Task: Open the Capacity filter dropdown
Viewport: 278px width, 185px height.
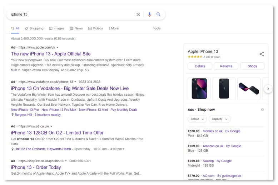Action: click(219, 119)
